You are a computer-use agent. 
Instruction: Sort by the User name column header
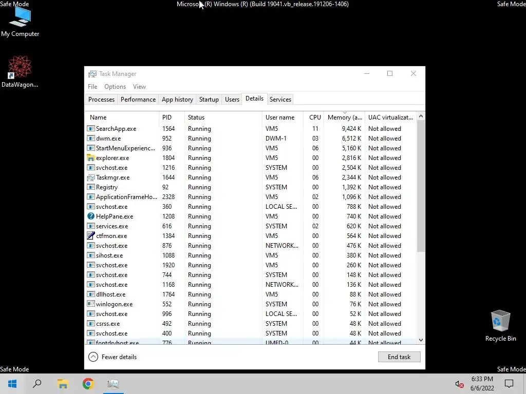283,117
